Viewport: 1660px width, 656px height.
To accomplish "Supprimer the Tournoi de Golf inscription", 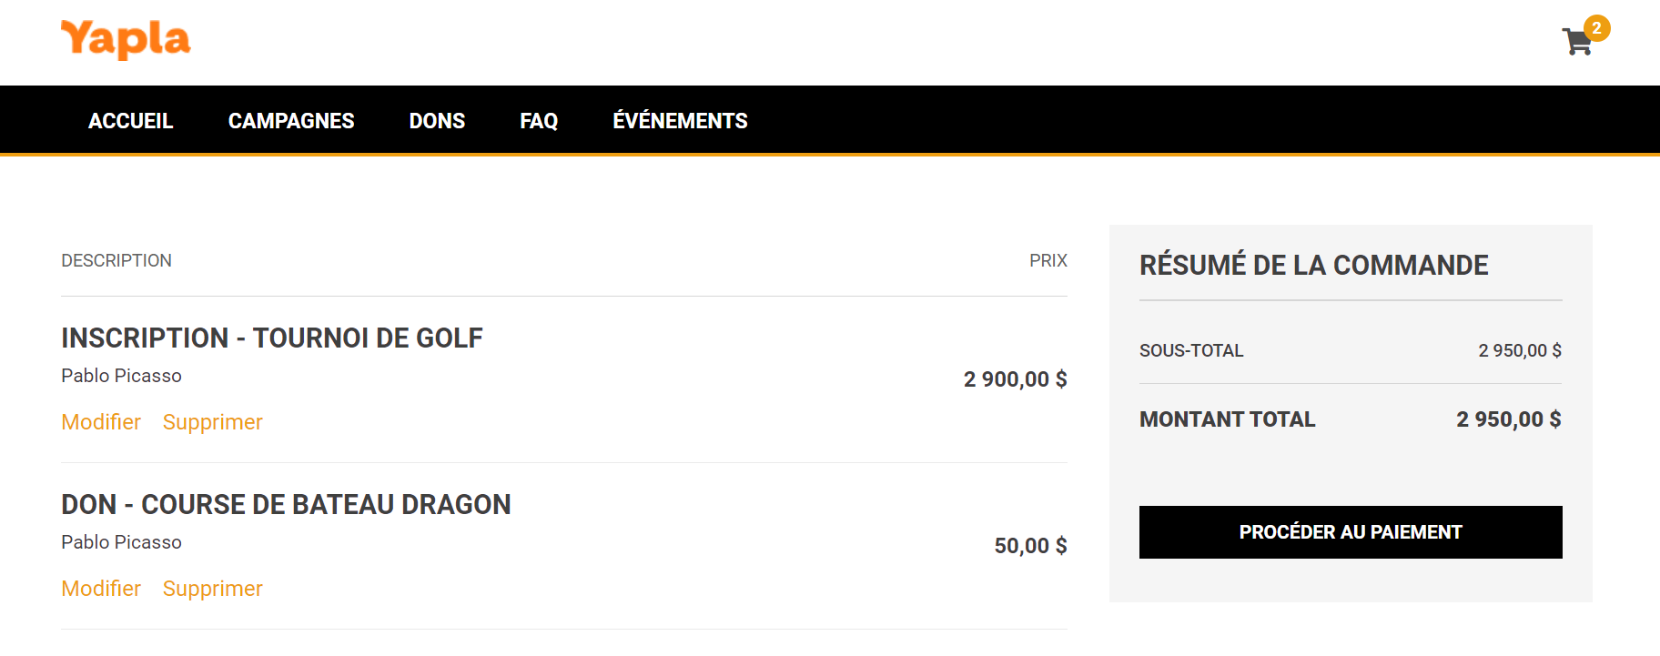I will (212, 422).
